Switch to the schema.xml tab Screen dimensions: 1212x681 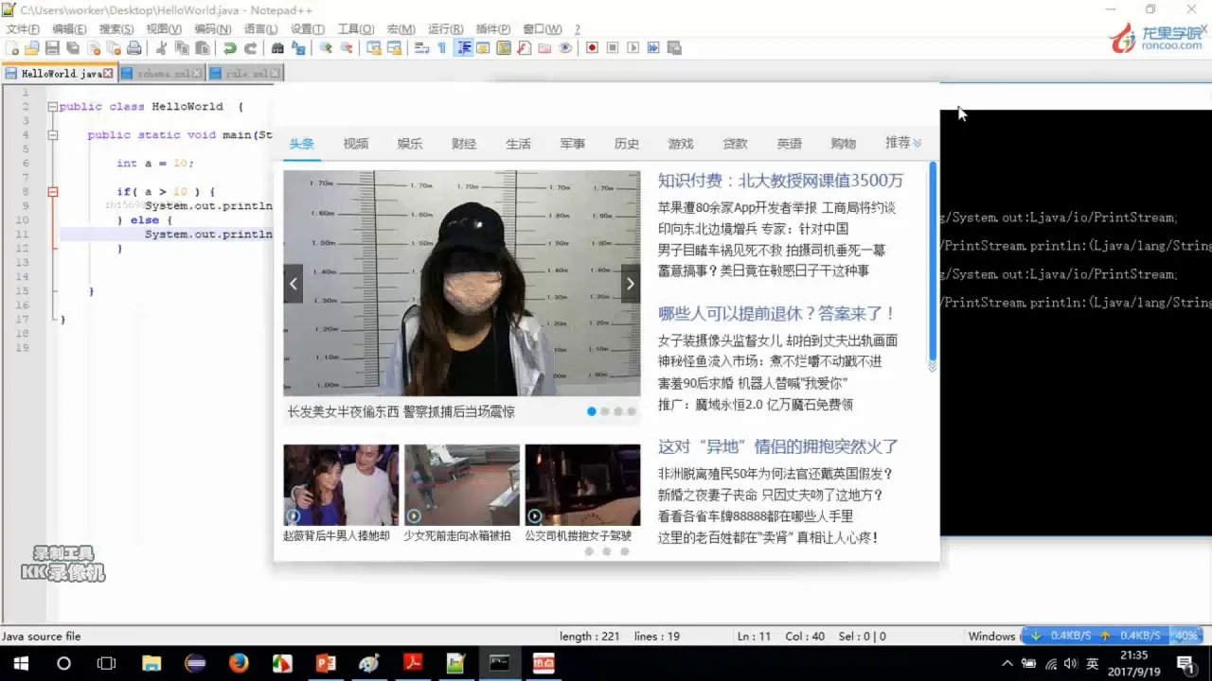[162, 73]
